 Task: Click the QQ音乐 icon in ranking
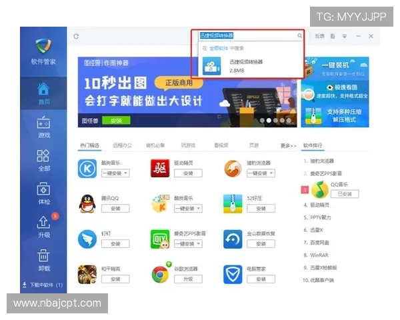pos(319,189)
